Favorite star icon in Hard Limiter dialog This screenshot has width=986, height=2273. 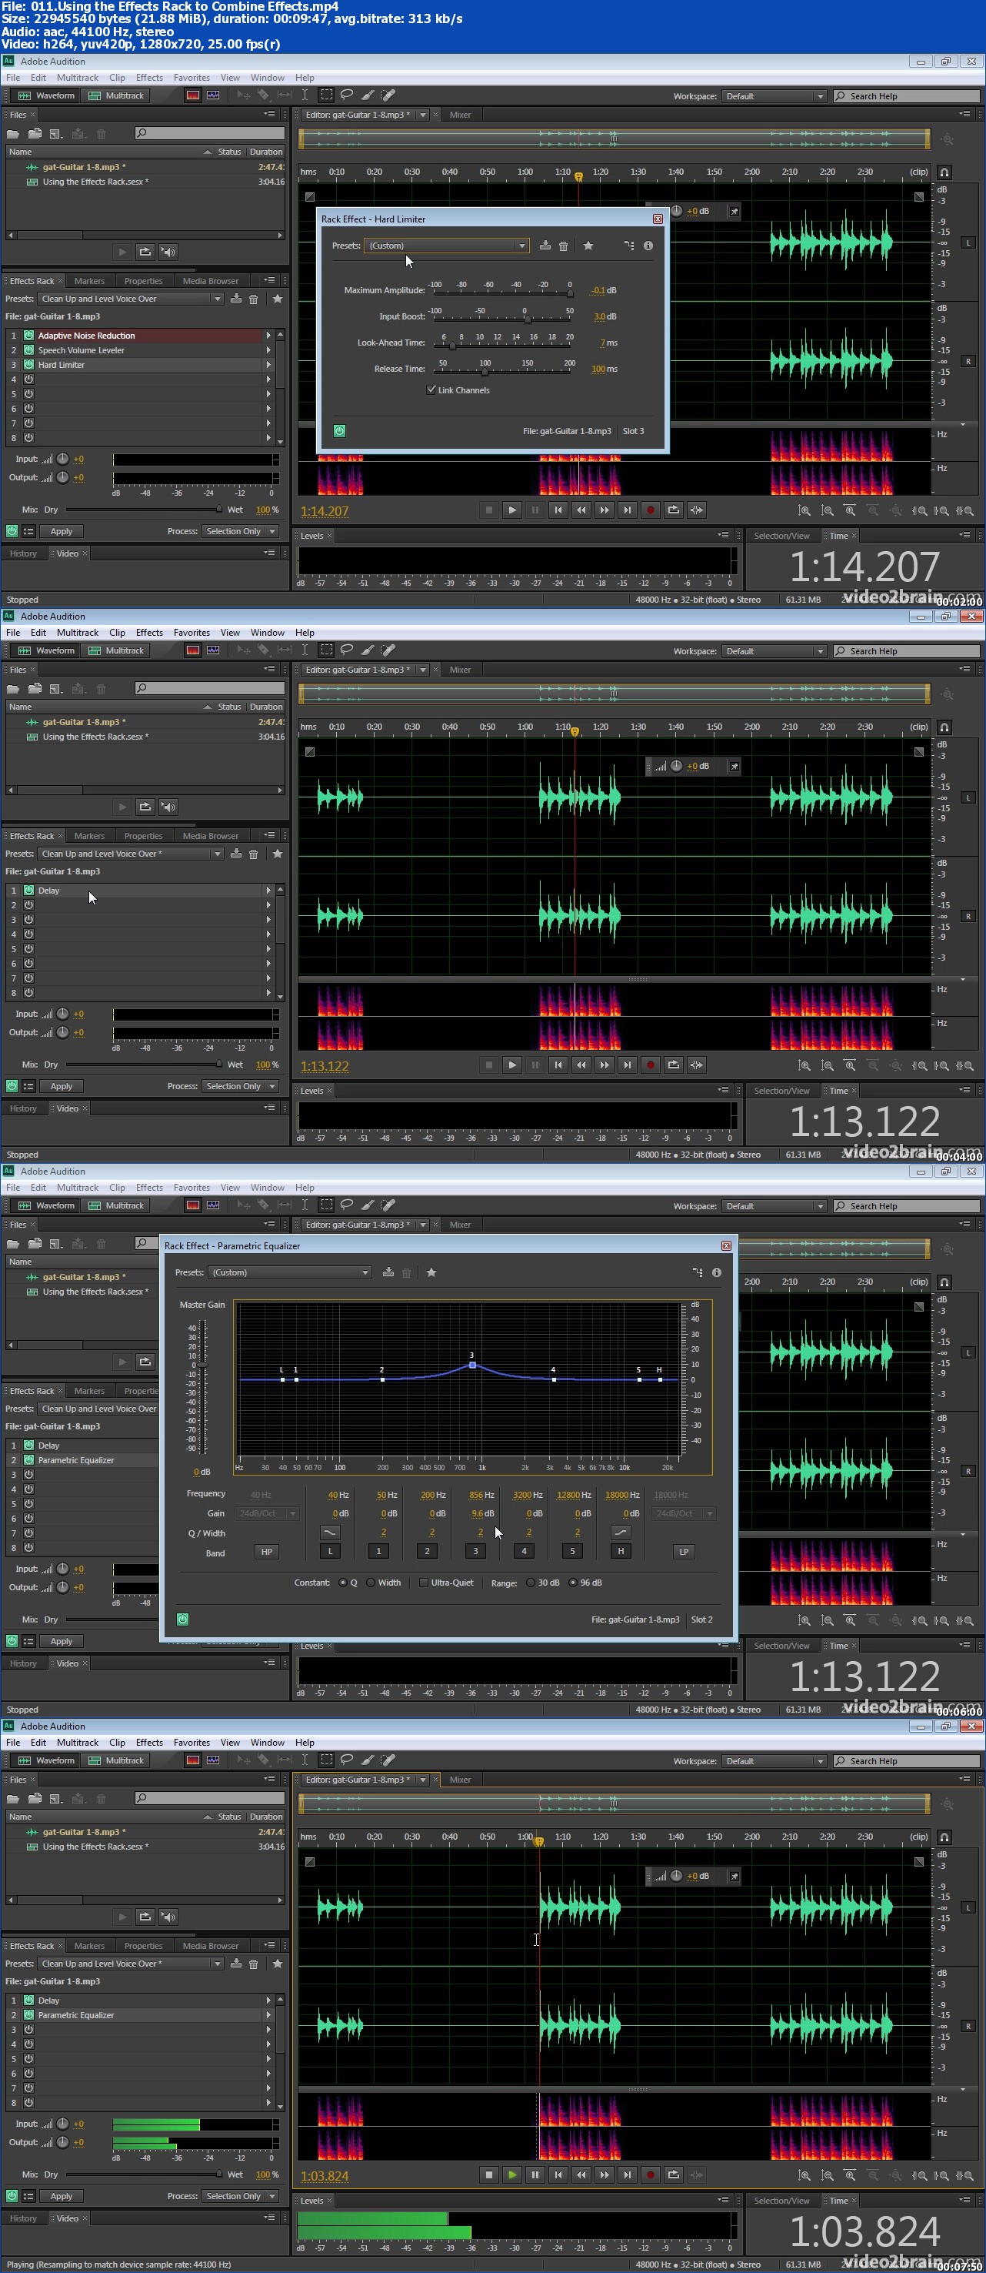588,246
